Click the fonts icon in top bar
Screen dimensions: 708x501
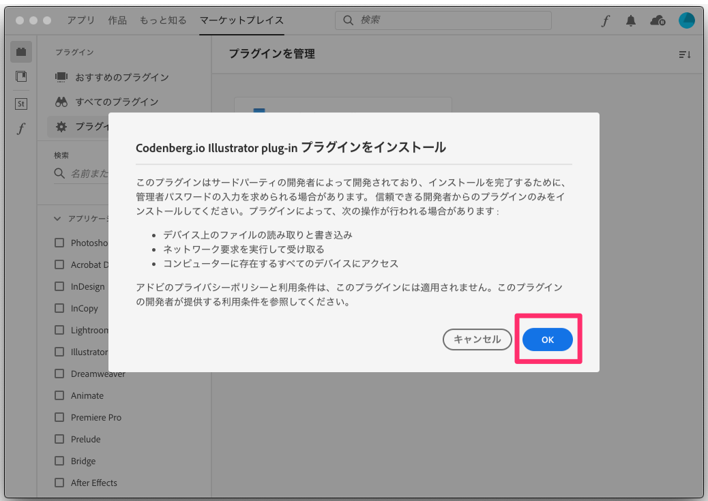point(605,20)
